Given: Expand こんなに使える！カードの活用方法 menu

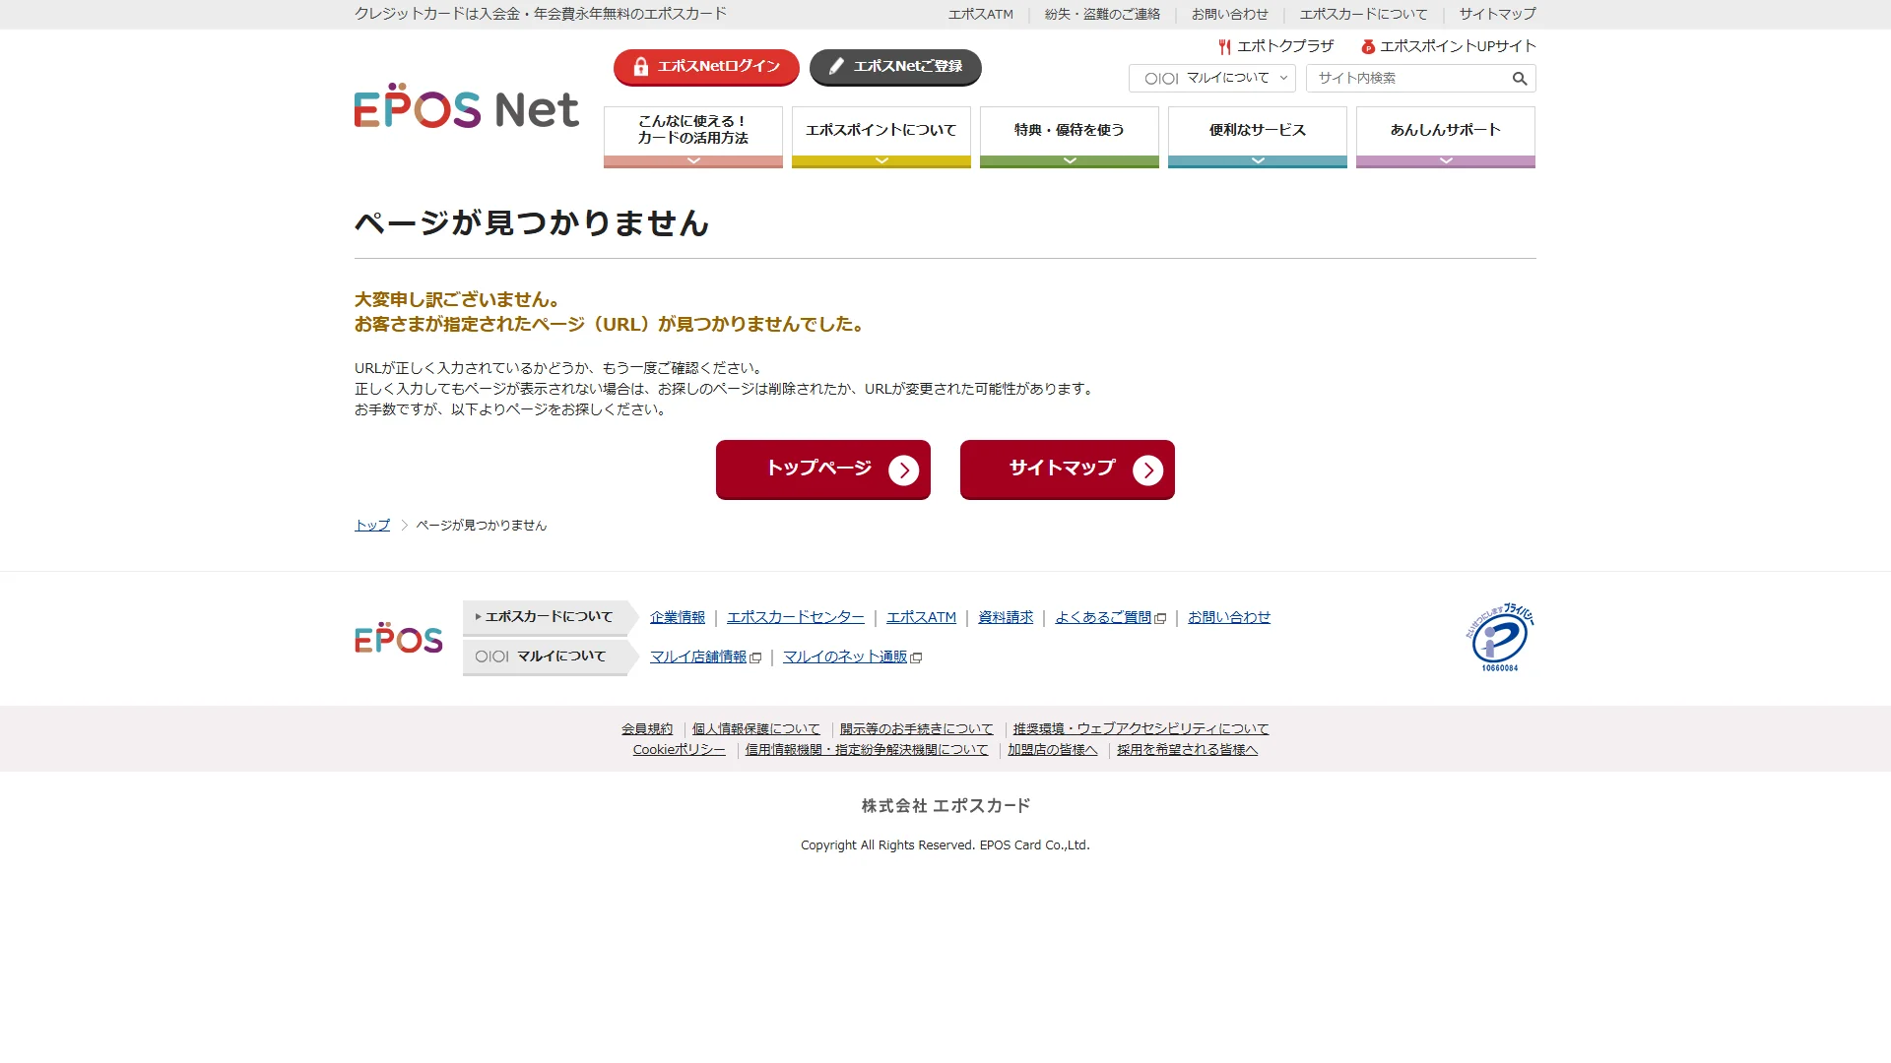Looking at the screenshot, I should pos(693,137).
